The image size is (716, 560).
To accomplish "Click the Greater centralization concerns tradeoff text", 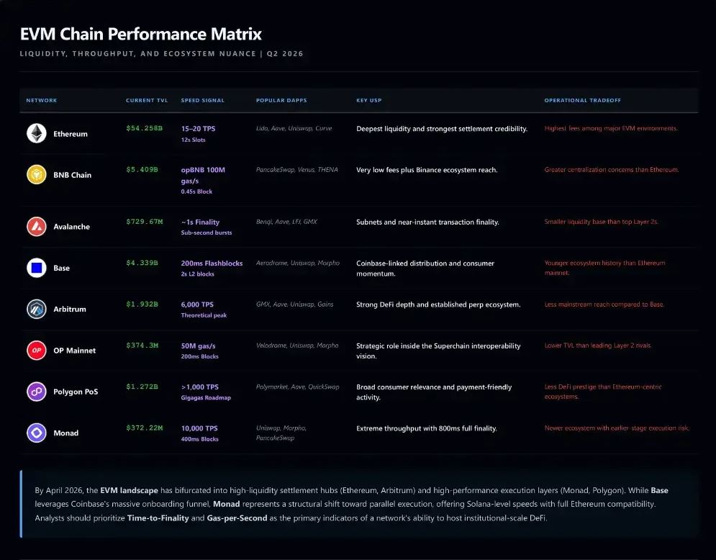I will 612,169.
